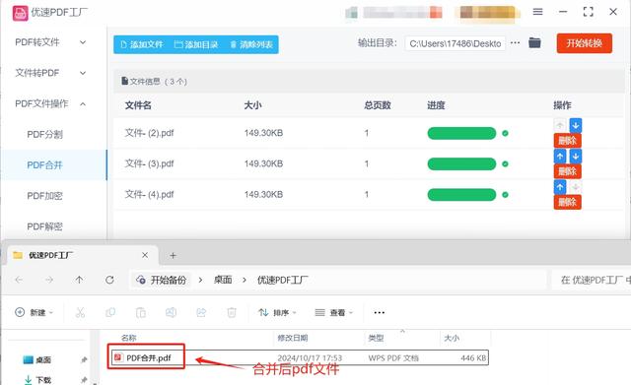Move 文件- (4).pdf up with blue arrow
The image size is (631, 385).
[x=560, y=187]
